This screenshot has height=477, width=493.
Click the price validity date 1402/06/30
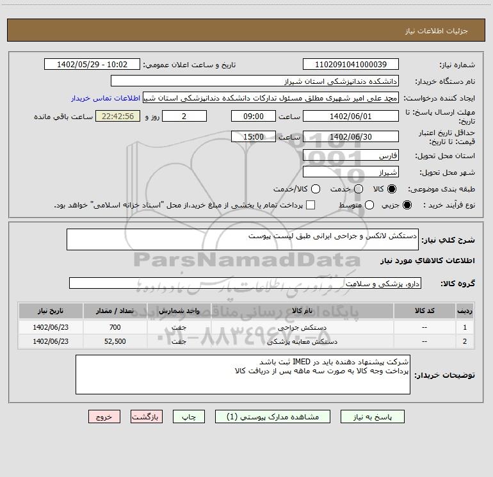click(351, 137)
